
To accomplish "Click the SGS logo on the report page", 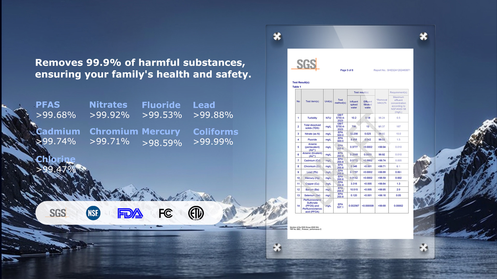I will pyautogui.click(x=306, y=64).
